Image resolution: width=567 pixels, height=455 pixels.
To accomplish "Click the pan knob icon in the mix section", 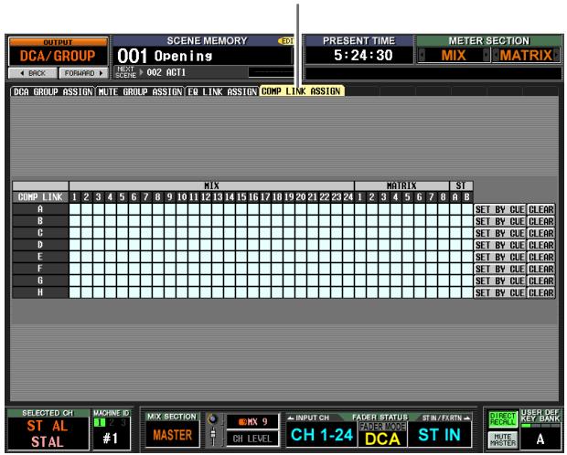I will tap(212, 419).
